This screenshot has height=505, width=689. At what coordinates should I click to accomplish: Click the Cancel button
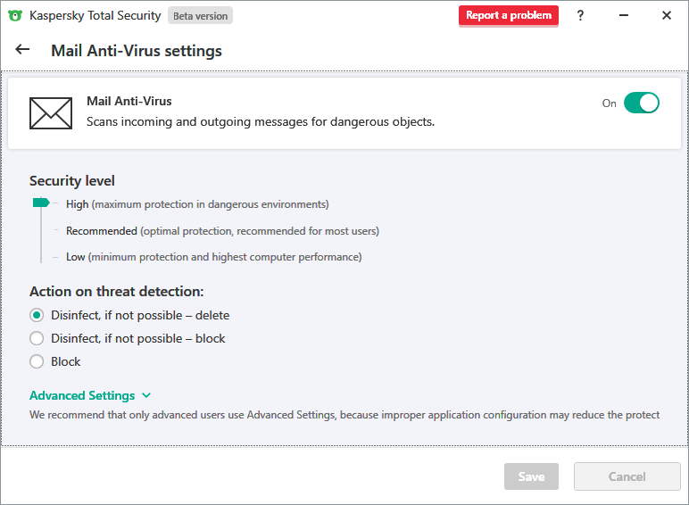[627, 476]
